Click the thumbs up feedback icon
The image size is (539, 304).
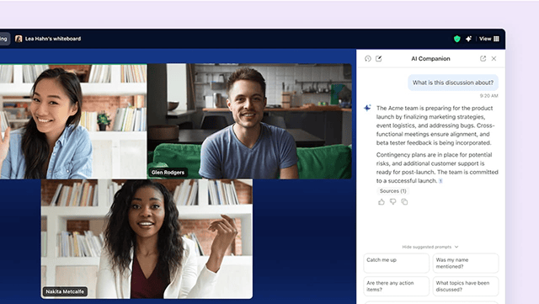pos(382,202)
